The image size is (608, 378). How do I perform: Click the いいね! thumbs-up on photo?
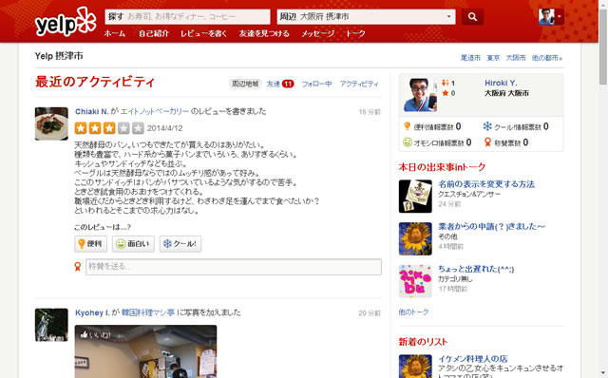(x=95, y=335)
